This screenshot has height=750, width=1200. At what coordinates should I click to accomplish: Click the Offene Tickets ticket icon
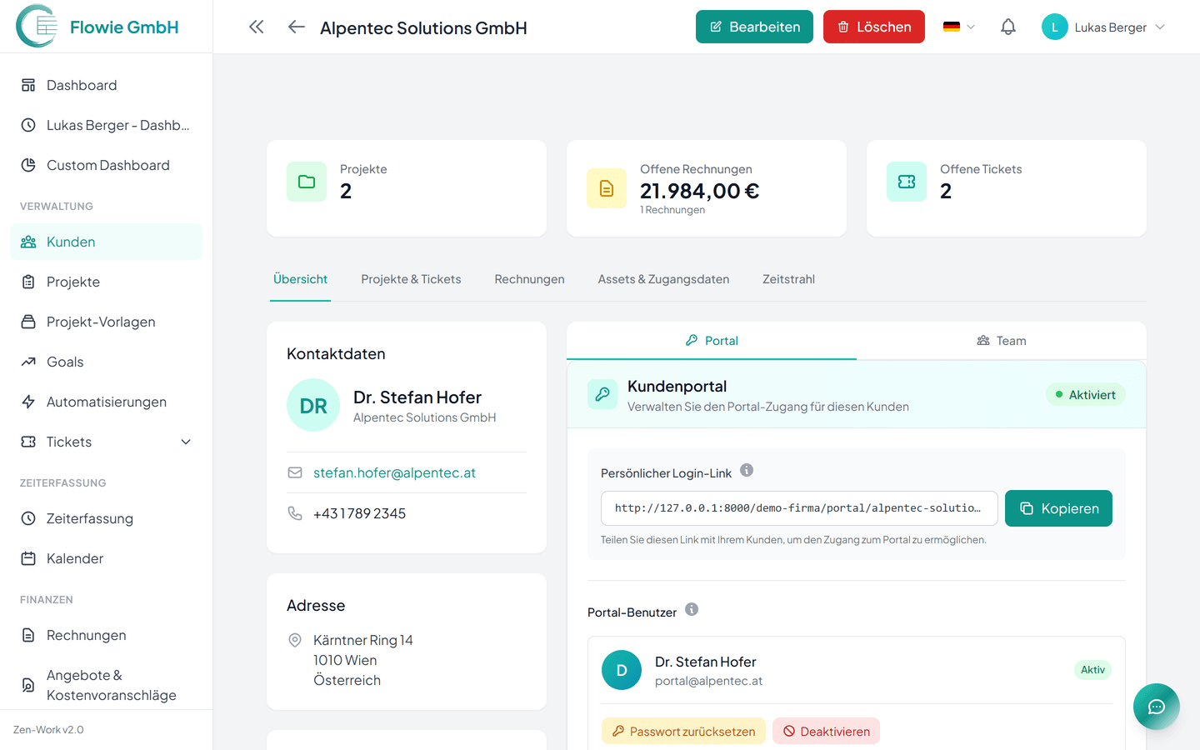(x=907, y=182)
